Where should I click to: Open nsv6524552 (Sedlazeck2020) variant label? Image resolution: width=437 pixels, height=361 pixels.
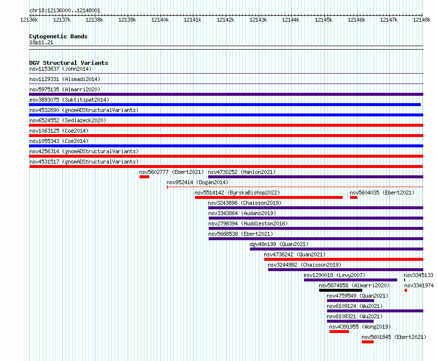68,120
